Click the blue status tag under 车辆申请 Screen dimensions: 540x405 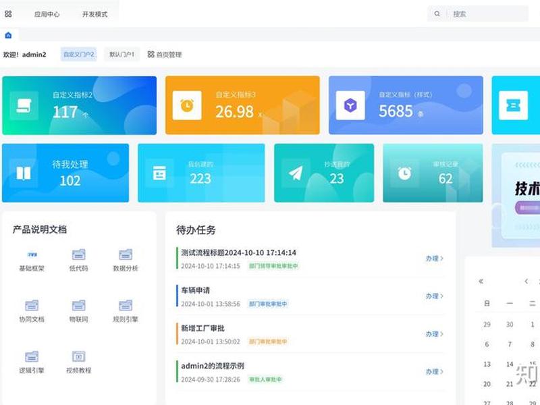[268, 304]
